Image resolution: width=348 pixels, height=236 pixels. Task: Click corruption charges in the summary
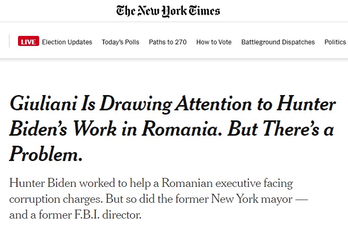[x=56, y=199]
